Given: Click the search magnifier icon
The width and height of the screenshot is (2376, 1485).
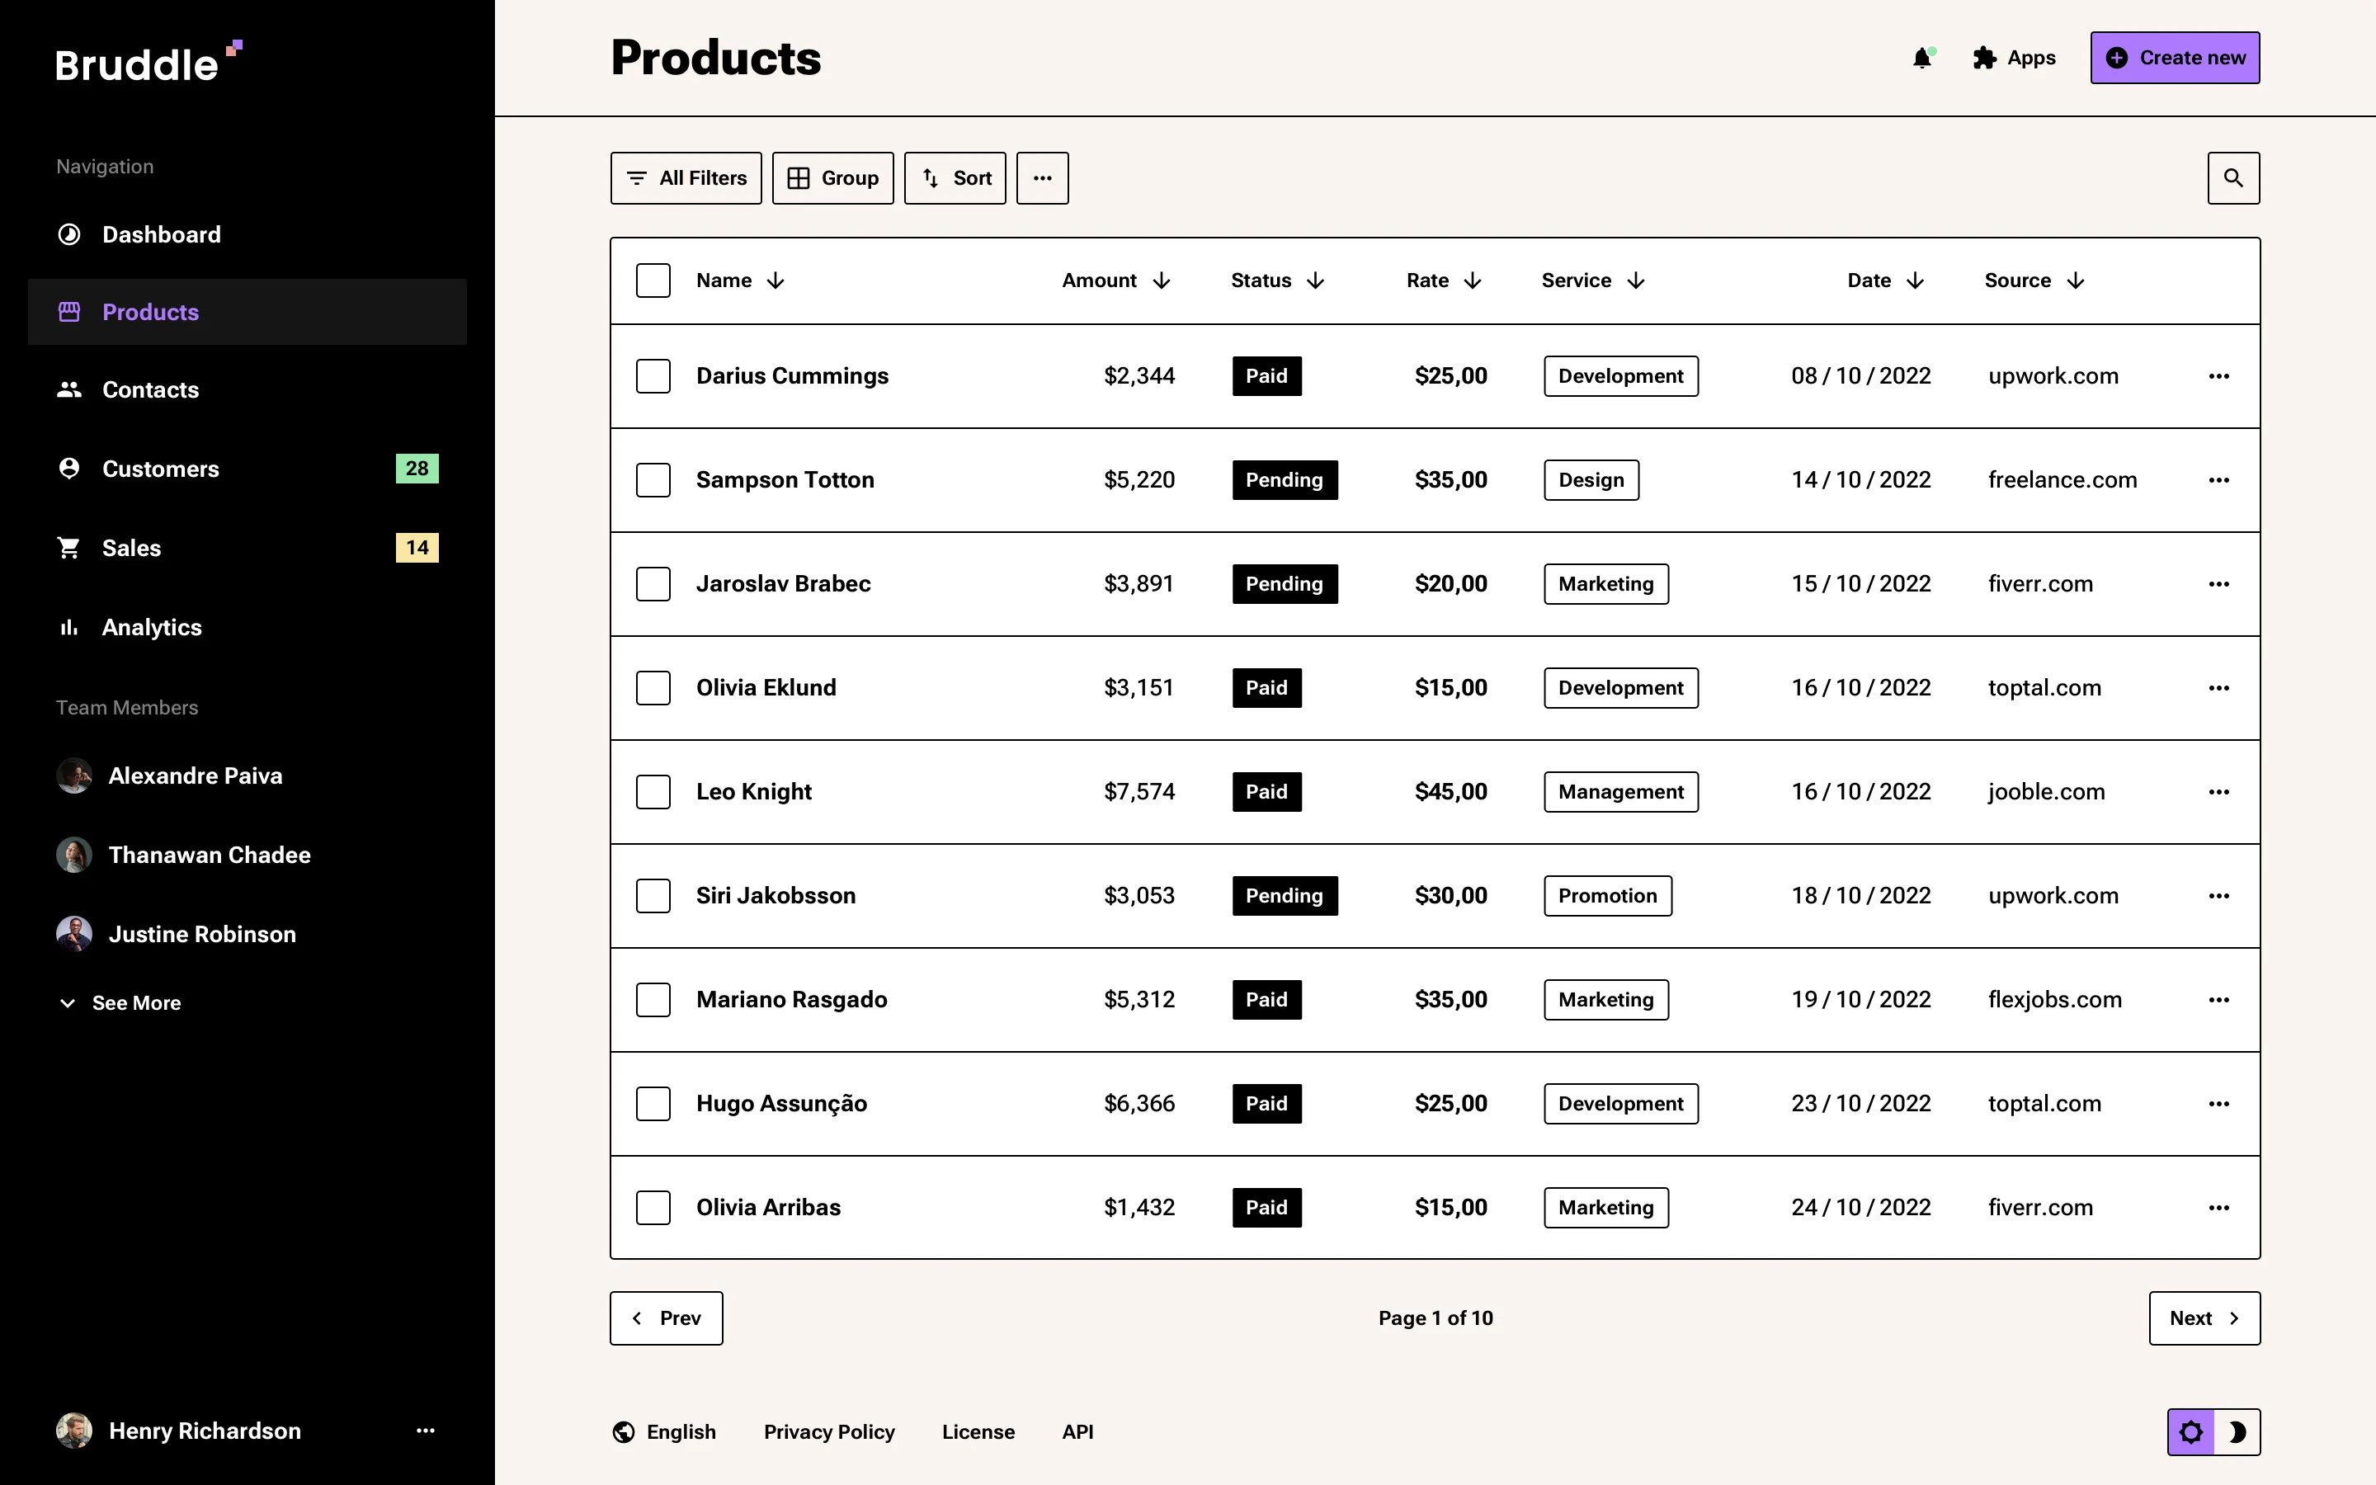Looking at the screenshot, I should [2233, 177].
